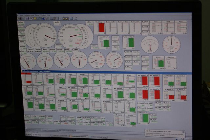Screen dimensions: 210x140
Task: Select the round gauge reading 0.000
Action: pos(150,44)
